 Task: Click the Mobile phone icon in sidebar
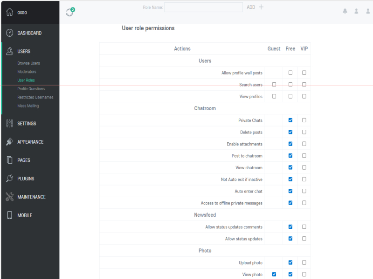pos(9,215)
